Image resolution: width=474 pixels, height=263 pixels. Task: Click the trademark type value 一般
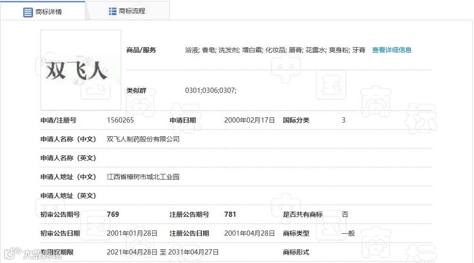tap(348, 233)
